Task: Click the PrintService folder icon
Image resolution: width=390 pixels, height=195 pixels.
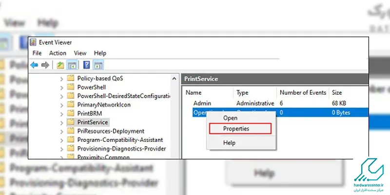Action: pos(71,122)
